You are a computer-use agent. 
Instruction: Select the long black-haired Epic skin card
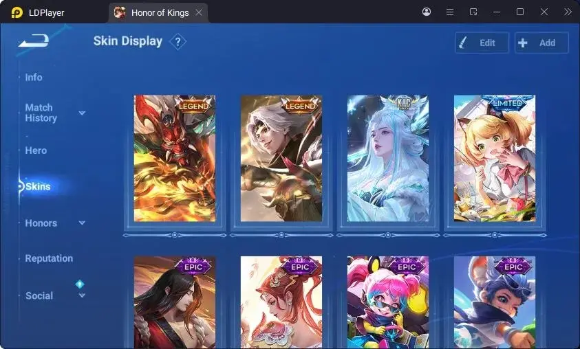point(175,302)
